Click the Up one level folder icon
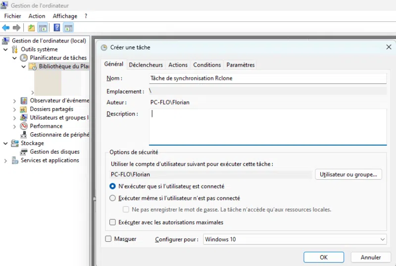396x266 pixels. tap(31, 28)
